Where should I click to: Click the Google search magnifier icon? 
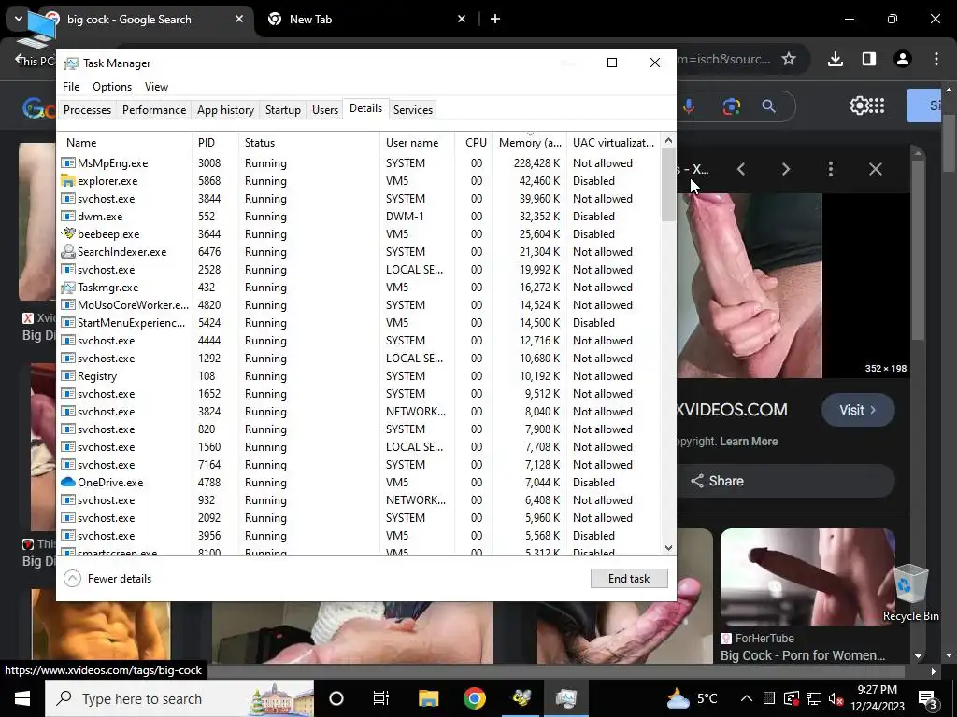pos(769,106)
